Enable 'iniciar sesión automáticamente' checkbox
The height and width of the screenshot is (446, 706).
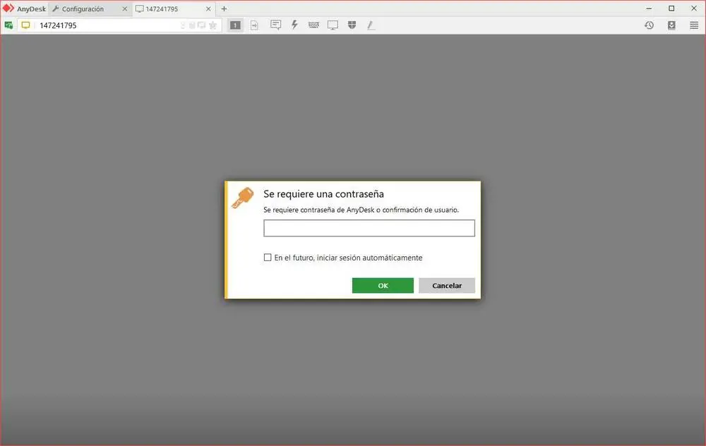pyautogui.click(x=268, y=258)
